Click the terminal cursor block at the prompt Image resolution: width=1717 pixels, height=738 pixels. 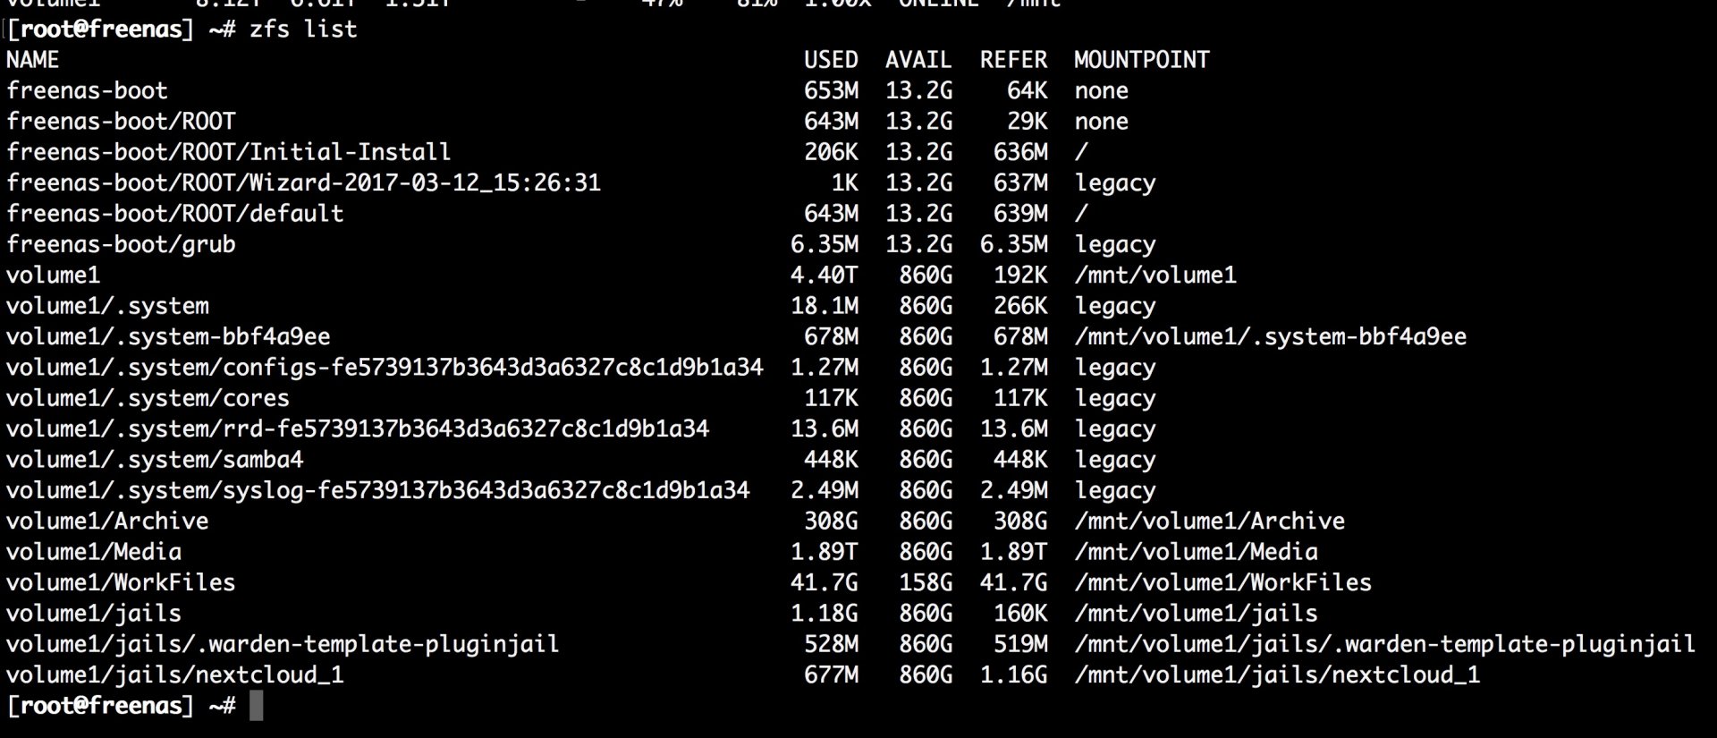point(256,706)
